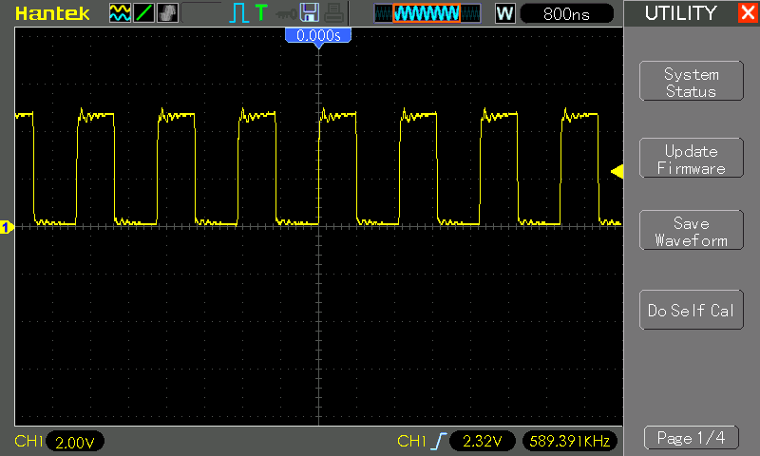Click the gray persistence display icon

(x=167, y=13)
